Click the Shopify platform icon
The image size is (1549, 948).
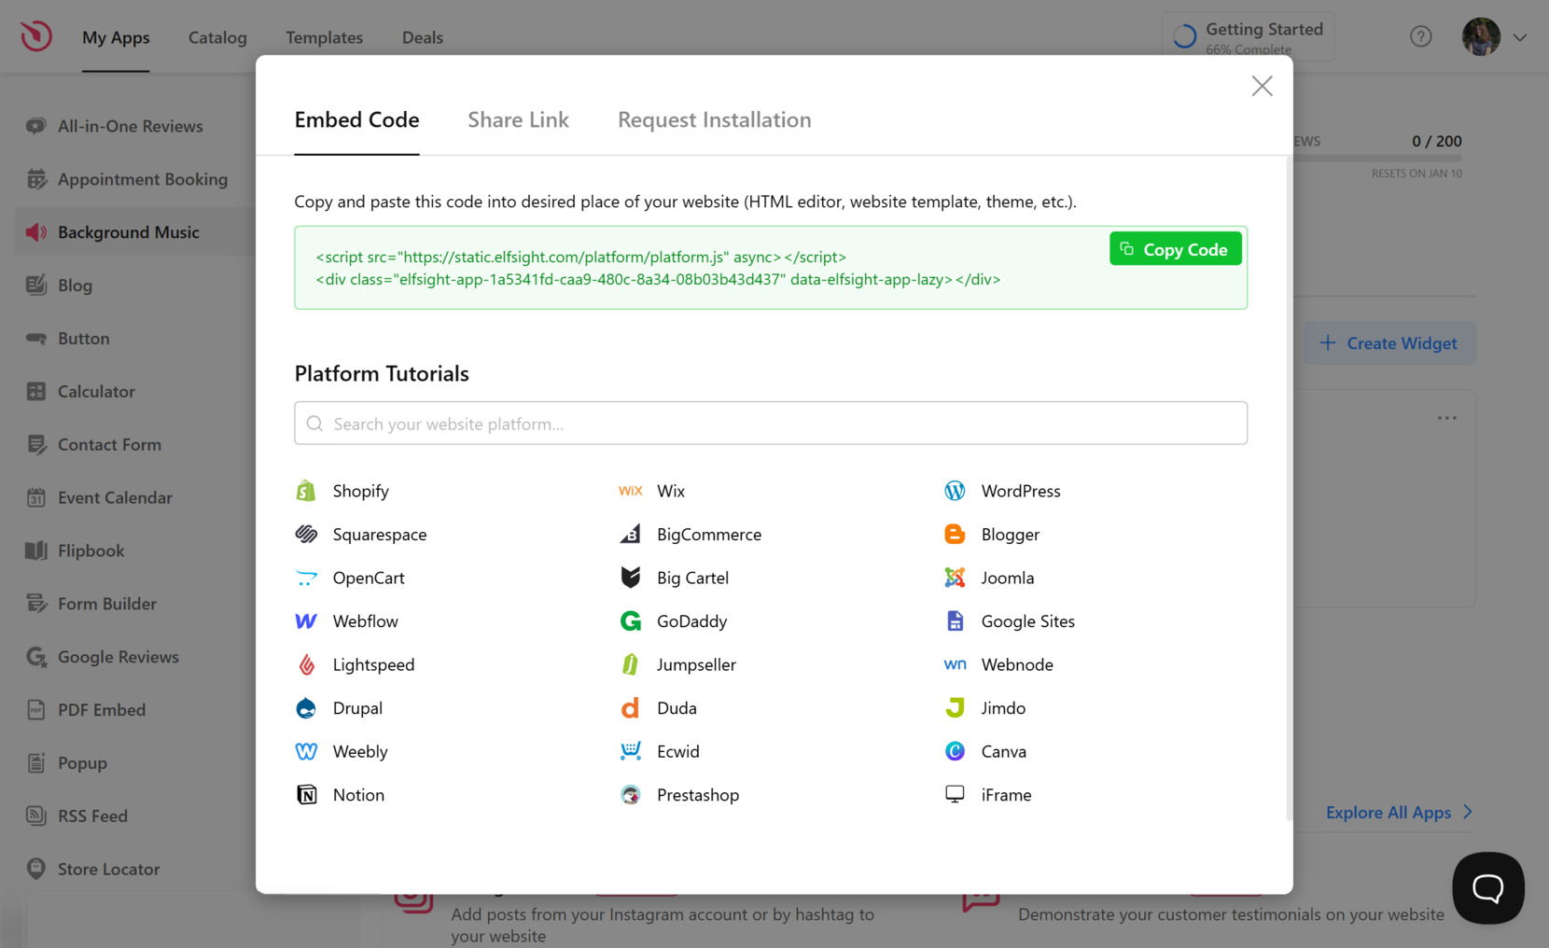306,491
